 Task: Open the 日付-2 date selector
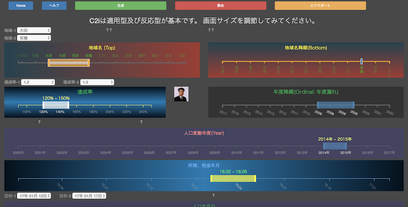pos(89,196)
